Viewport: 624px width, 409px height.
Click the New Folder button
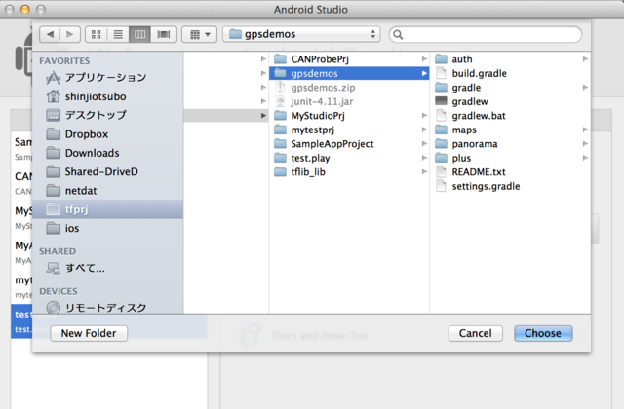[89, 333]
